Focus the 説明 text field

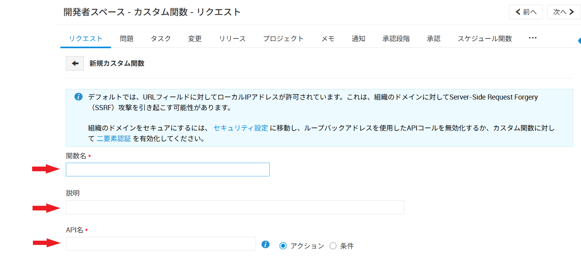(235, 207)
